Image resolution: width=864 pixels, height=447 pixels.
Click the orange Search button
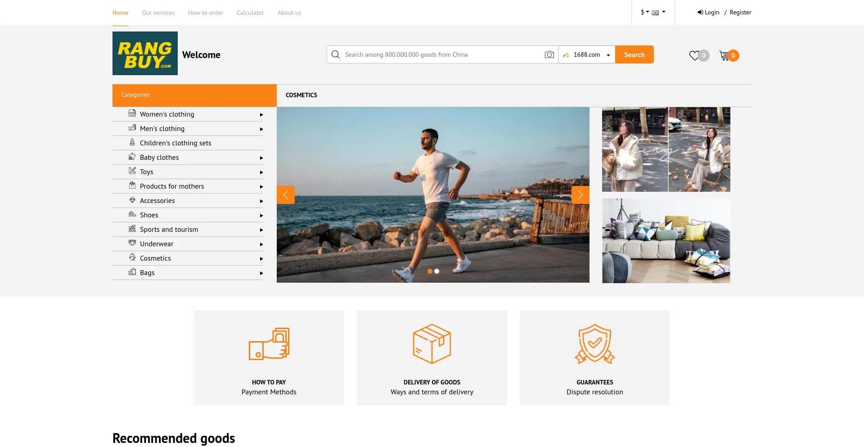pyautogui.click(x=634, y=54)
